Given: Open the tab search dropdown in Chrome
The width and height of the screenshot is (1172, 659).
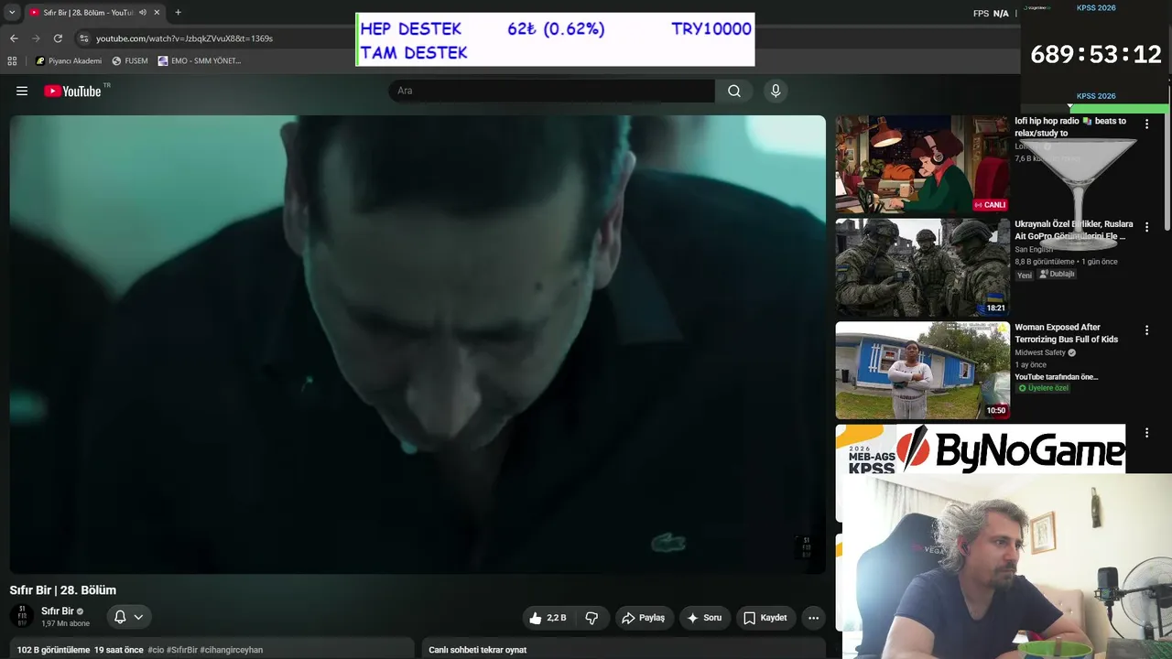Looking at the screenshot, I should (x=12, y=13).
